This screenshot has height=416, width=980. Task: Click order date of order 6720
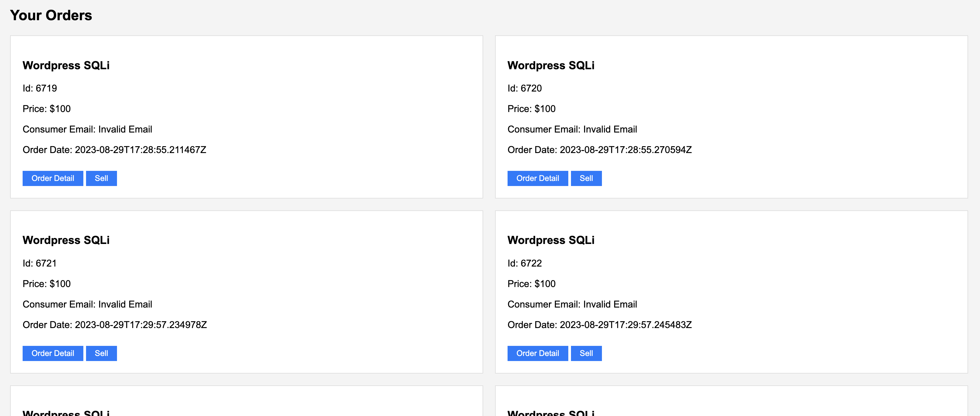pos(599,150)
